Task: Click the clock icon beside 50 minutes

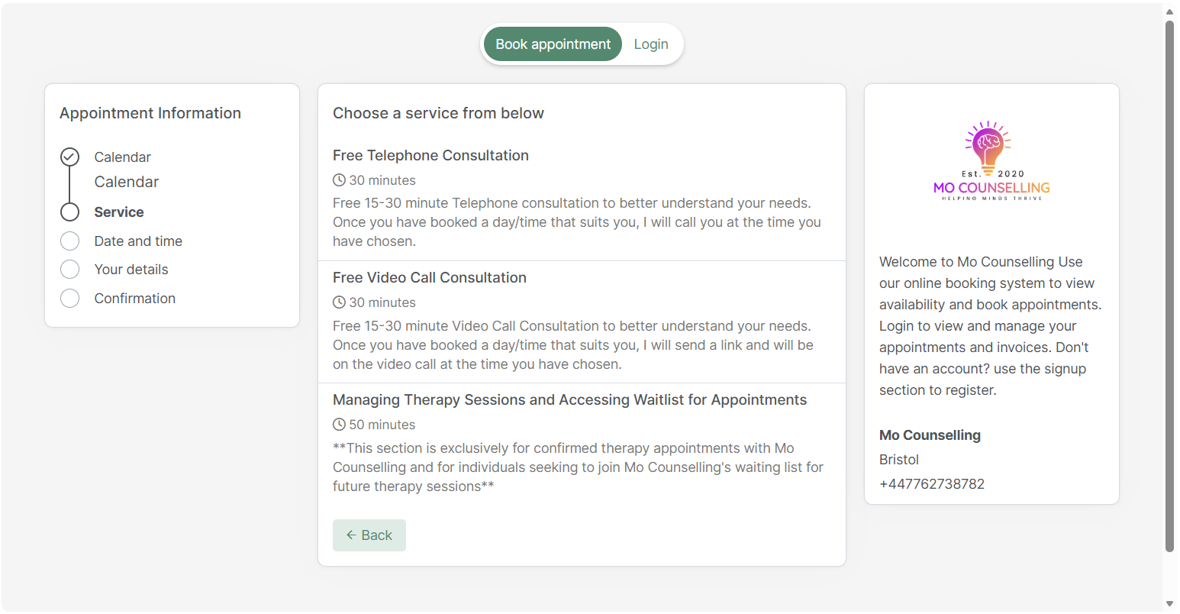Action: click(x=339, y=425)
